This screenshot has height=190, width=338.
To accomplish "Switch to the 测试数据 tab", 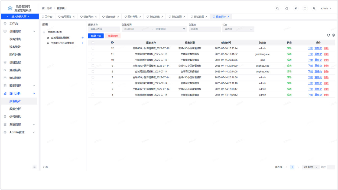I will (x=199, y=17).
